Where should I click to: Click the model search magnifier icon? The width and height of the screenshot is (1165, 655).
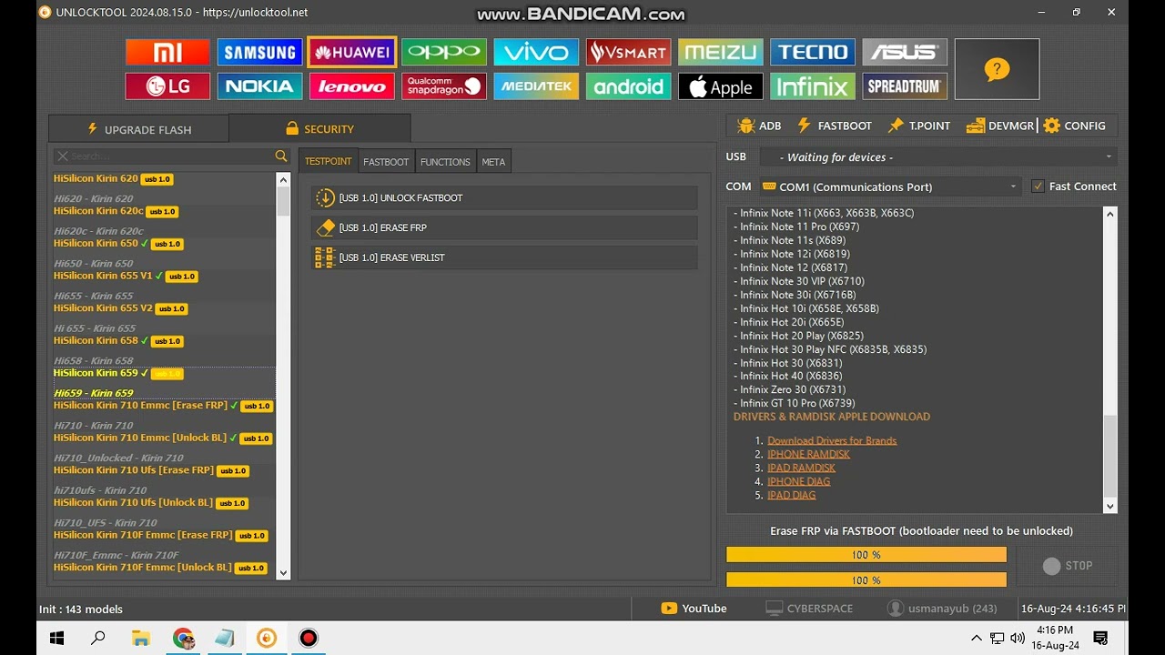coord(281,156)
